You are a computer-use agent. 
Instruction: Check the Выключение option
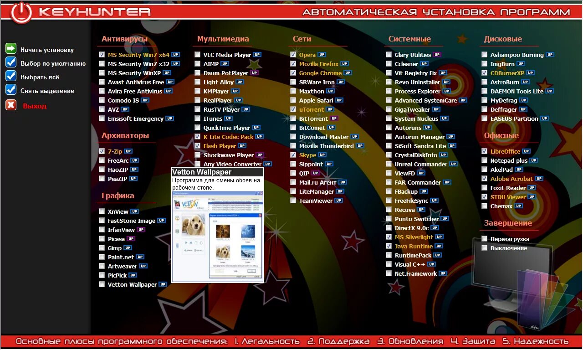[484, 248]
